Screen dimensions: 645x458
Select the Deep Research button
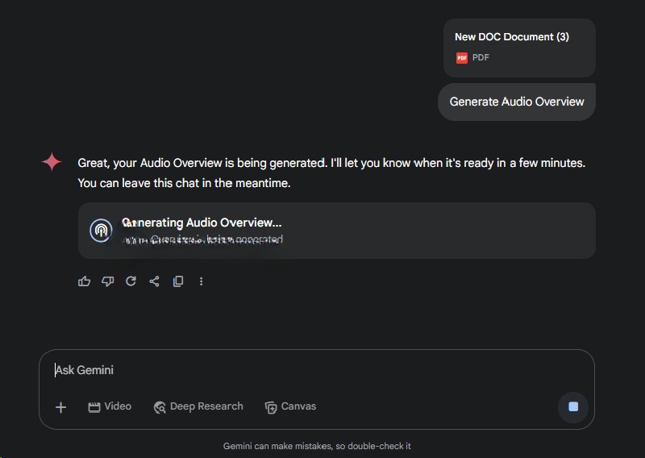[x=198, y=406]
